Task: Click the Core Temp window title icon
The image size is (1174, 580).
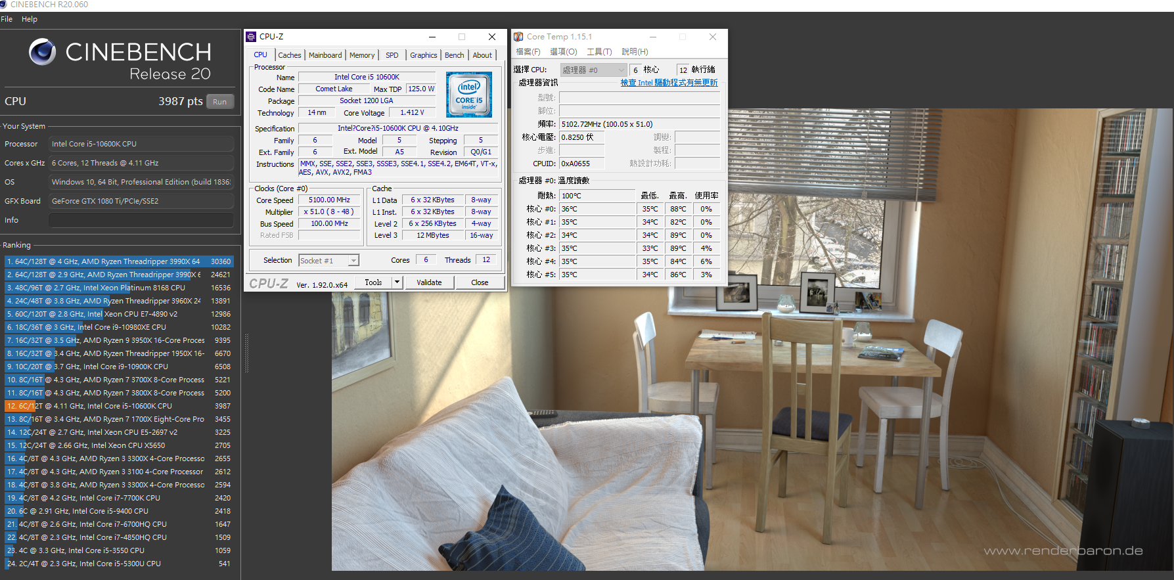Action: [x=518, y=37]
